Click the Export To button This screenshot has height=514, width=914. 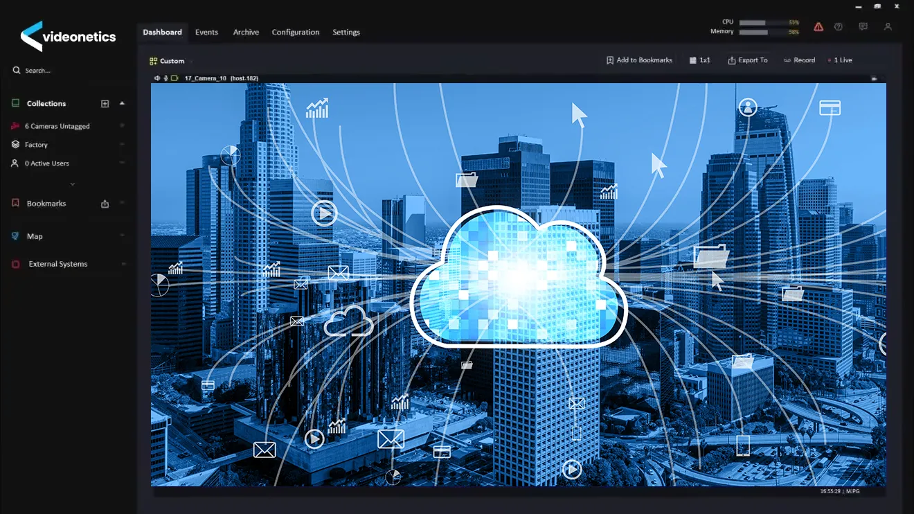(748, 60)
